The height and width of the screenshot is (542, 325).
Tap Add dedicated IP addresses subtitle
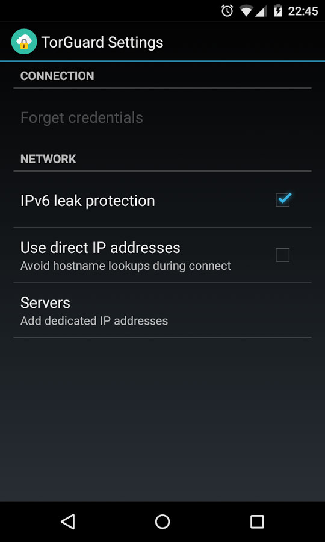coord(94,321)
